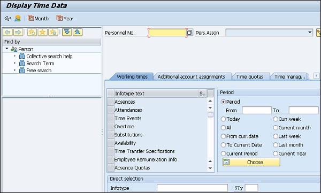Image resolution: width=321 pixels, height=193 pixels.
Task: Click the overview mountain icon next to glasses
Action: pyautogui.click(x=18, y=19)
